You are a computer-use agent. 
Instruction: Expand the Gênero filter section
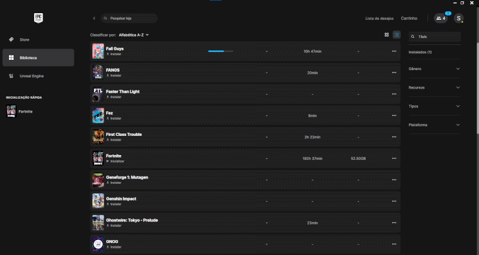click(x=434, y=69)
